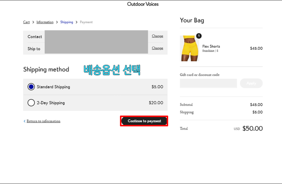
Task: Open the Information breadcrumb link
Action: pos(45,22)
